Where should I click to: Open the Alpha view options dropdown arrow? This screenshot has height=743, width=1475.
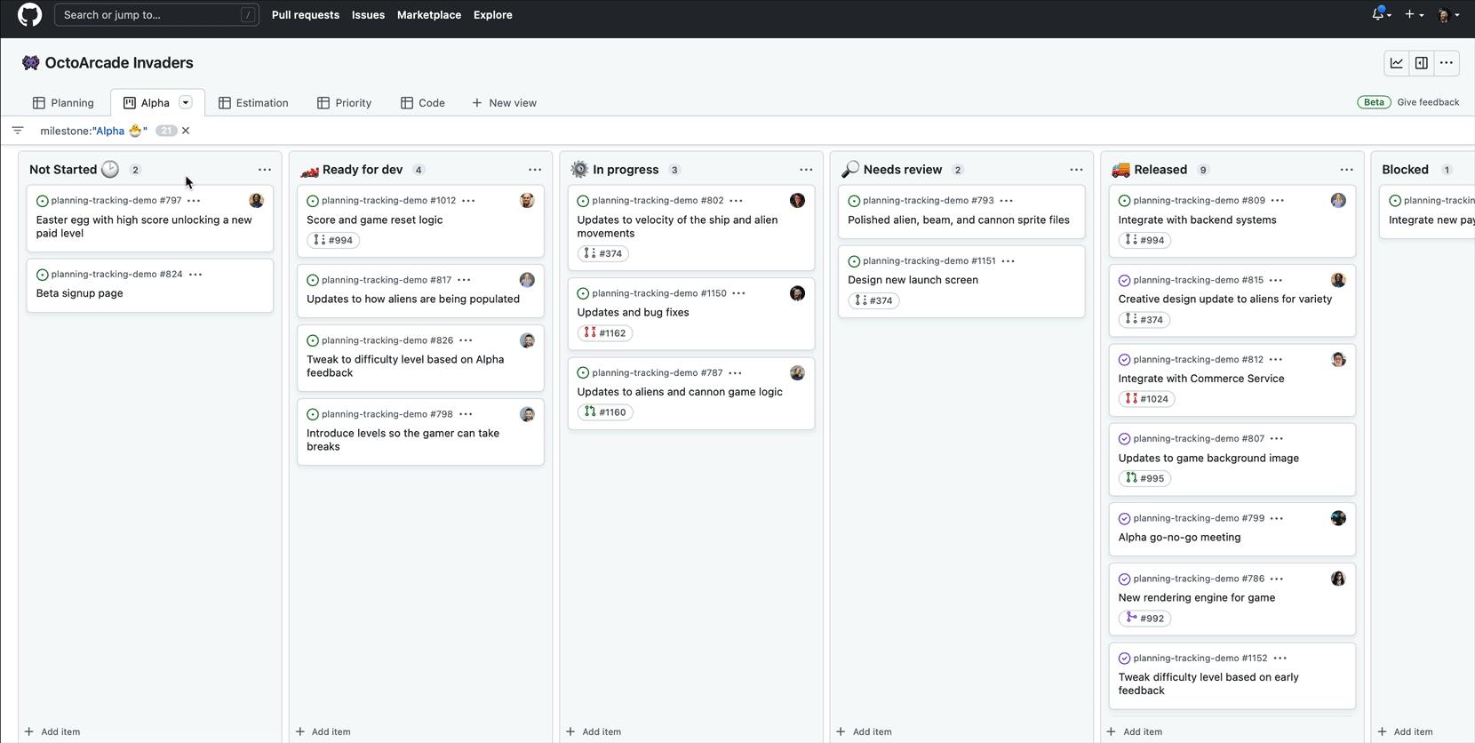point(186,102)
